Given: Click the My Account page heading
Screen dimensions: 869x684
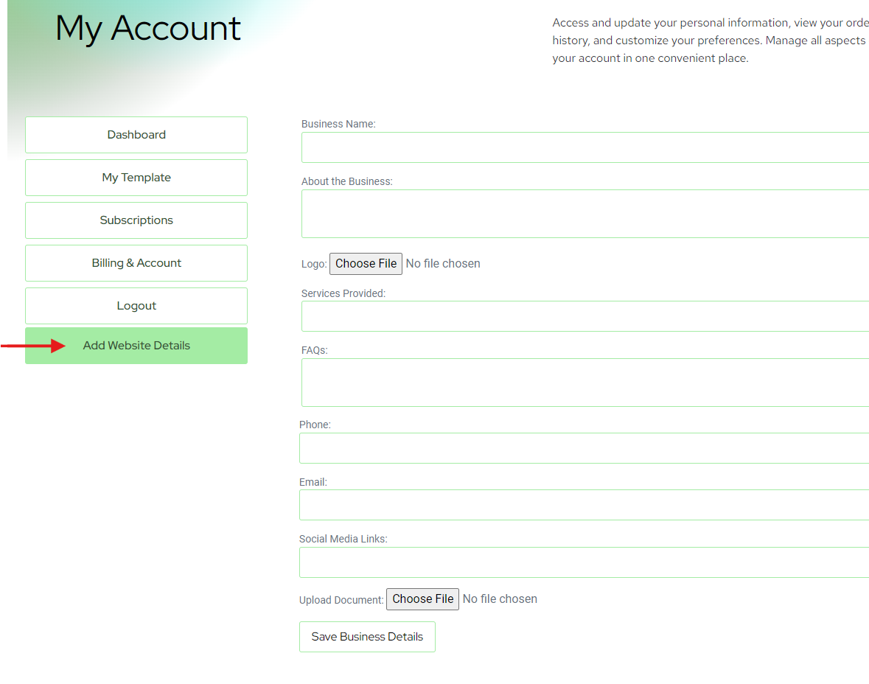Looking at the screenshot, I should (148, 28).
